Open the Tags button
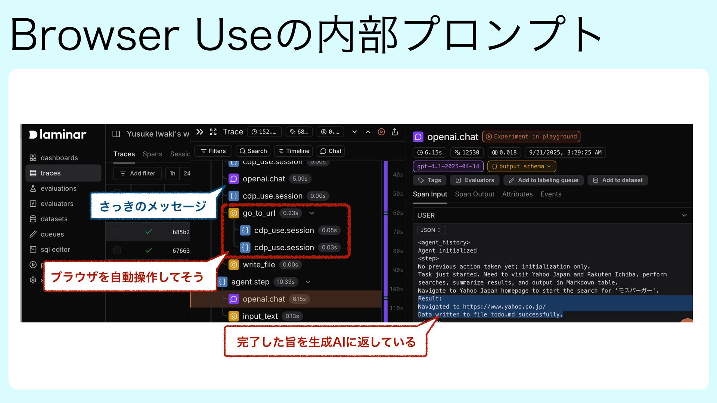The width and height of the screenshot is (717, 403). coord(429,180)
